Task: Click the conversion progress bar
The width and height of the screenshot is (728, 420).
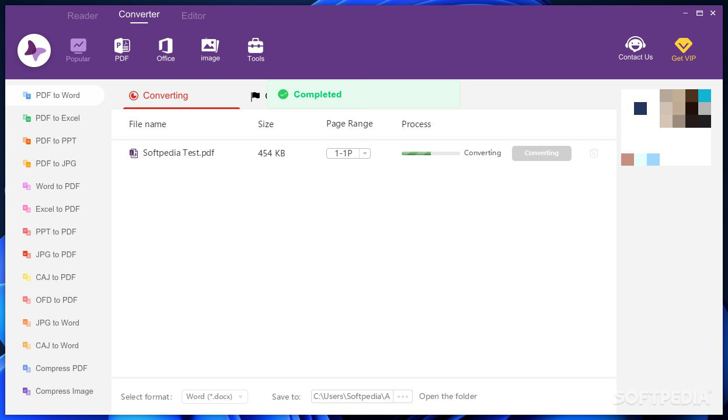Action: coord(430,153)
